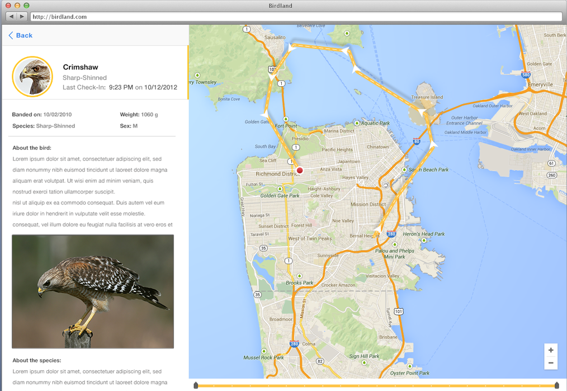
Task: Click the Interstate 580 highway shield
Action: tap(526, 74)
